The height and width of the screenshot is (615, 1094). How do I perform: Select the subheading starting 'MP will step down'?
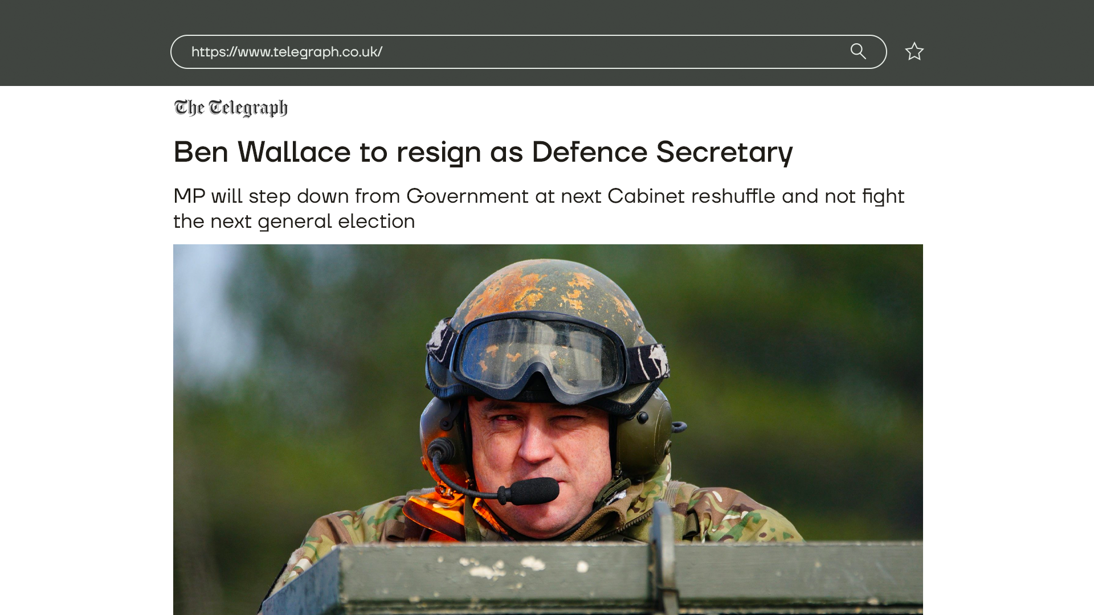tap(538, 208)
